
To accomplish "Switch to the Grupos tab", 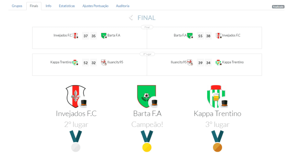I will [17, 6].
